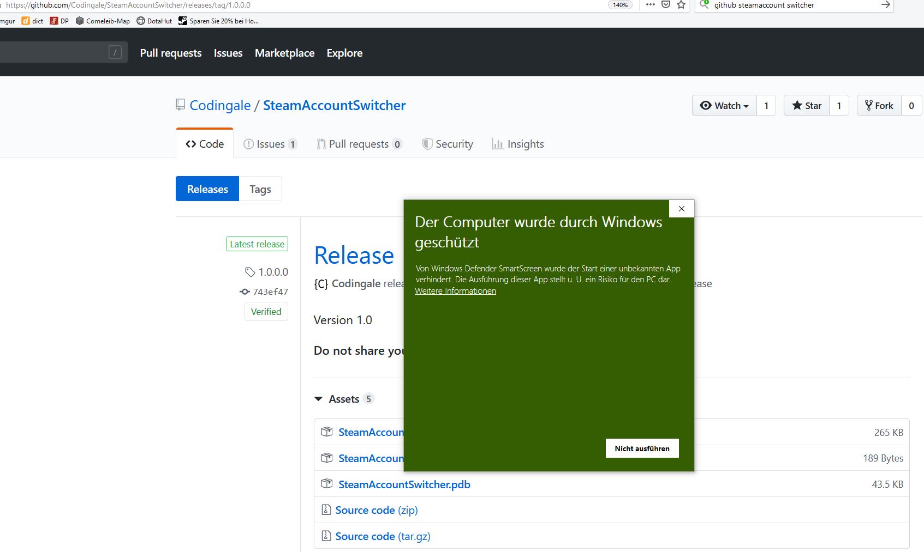The width and height of the screenshot is (924, 552).
Task: Download SteamAccountSwitcher.pdb
Action: pos(404,484)
